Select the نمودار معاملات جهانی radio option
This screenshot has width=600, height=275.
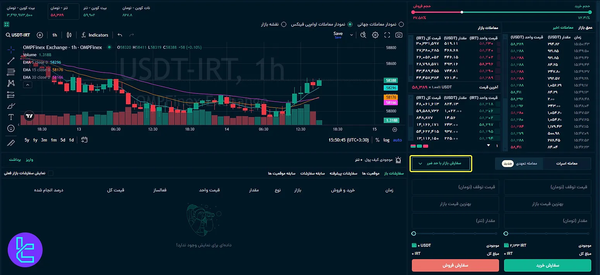[x=401, y=24]
